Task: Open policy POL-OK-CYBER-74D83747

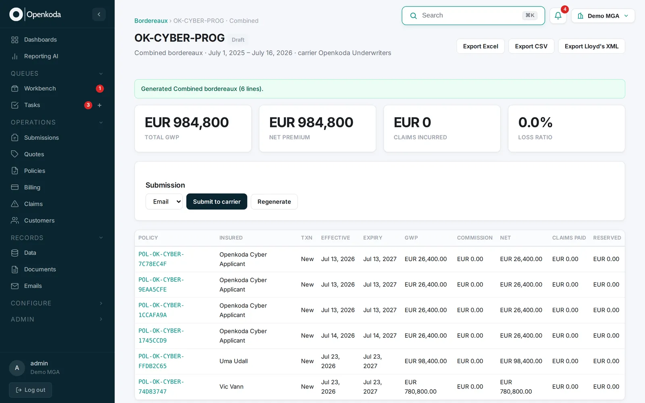Action: (161, 386)
